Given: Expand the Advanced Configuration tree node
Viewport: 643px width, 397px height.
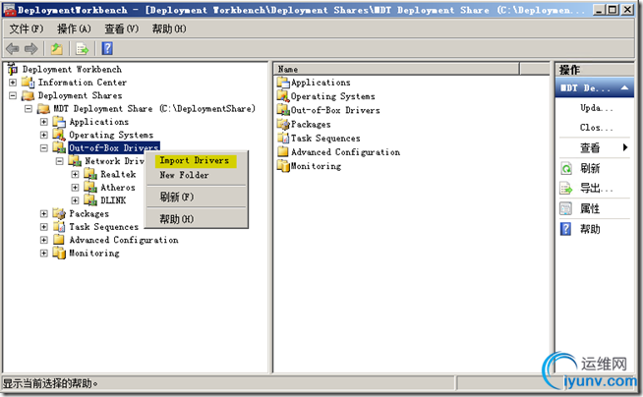Looking at the screenshot, I should [x=44, y=240].
